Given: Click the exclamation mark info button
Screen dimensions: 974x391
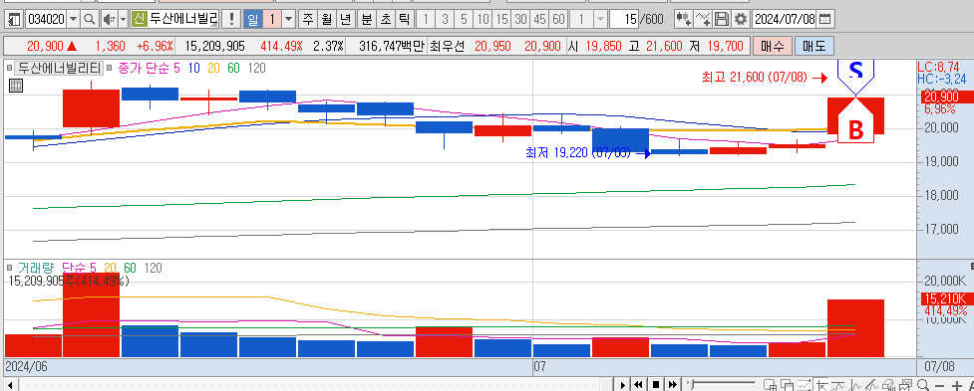Looking at the screenshot, I should (231, 19).
